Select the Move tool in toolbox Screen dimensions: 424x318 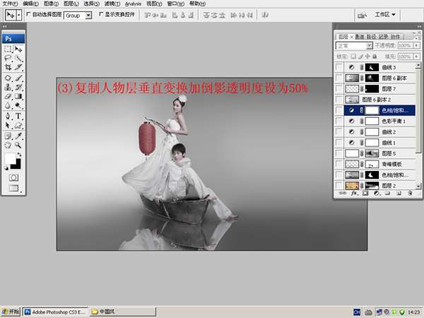[x=18, y=49]
